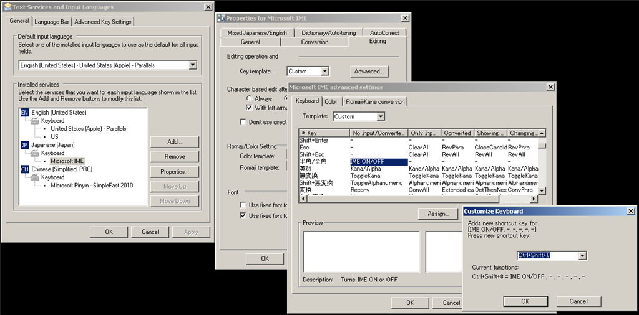
Task: Click the Add... button
Action: pyautogui.click(x=175, y=142)
